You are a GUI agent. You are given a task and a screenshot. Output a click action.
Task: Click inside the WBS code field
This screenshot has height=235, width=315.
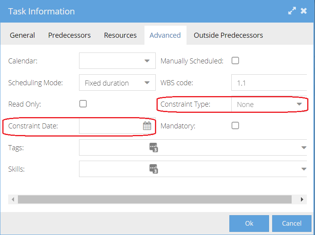[269, 82]
